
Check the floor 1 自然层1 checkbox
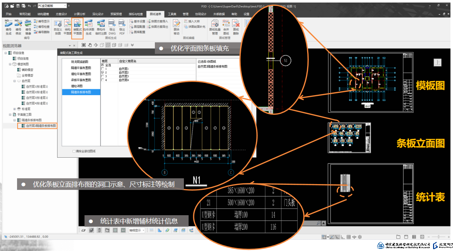pyautogui.click(x=103, y=69)
